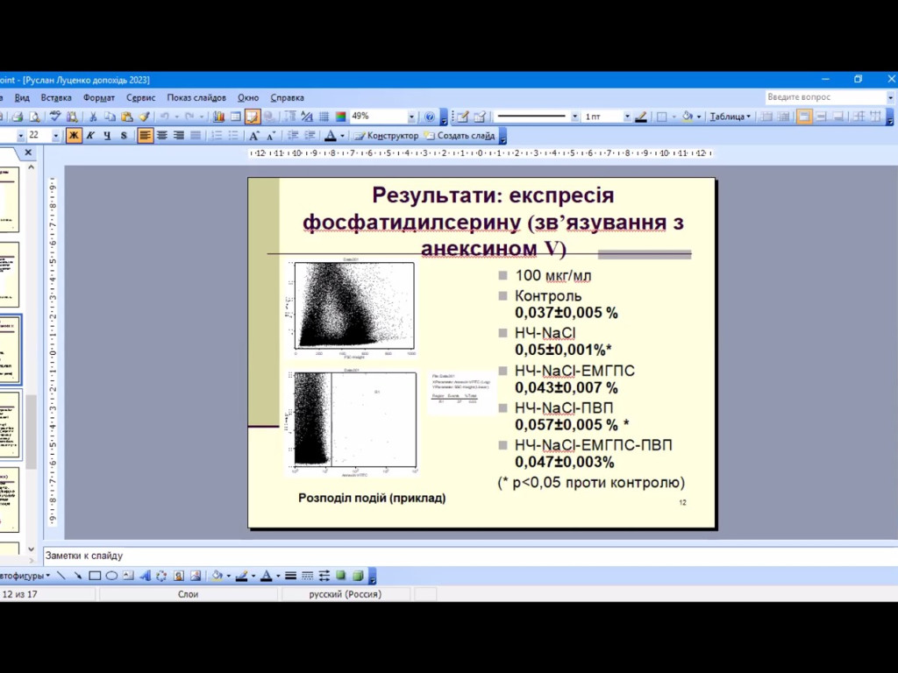Open the zoom percentage dropdown showing 49%

(411, 117)
